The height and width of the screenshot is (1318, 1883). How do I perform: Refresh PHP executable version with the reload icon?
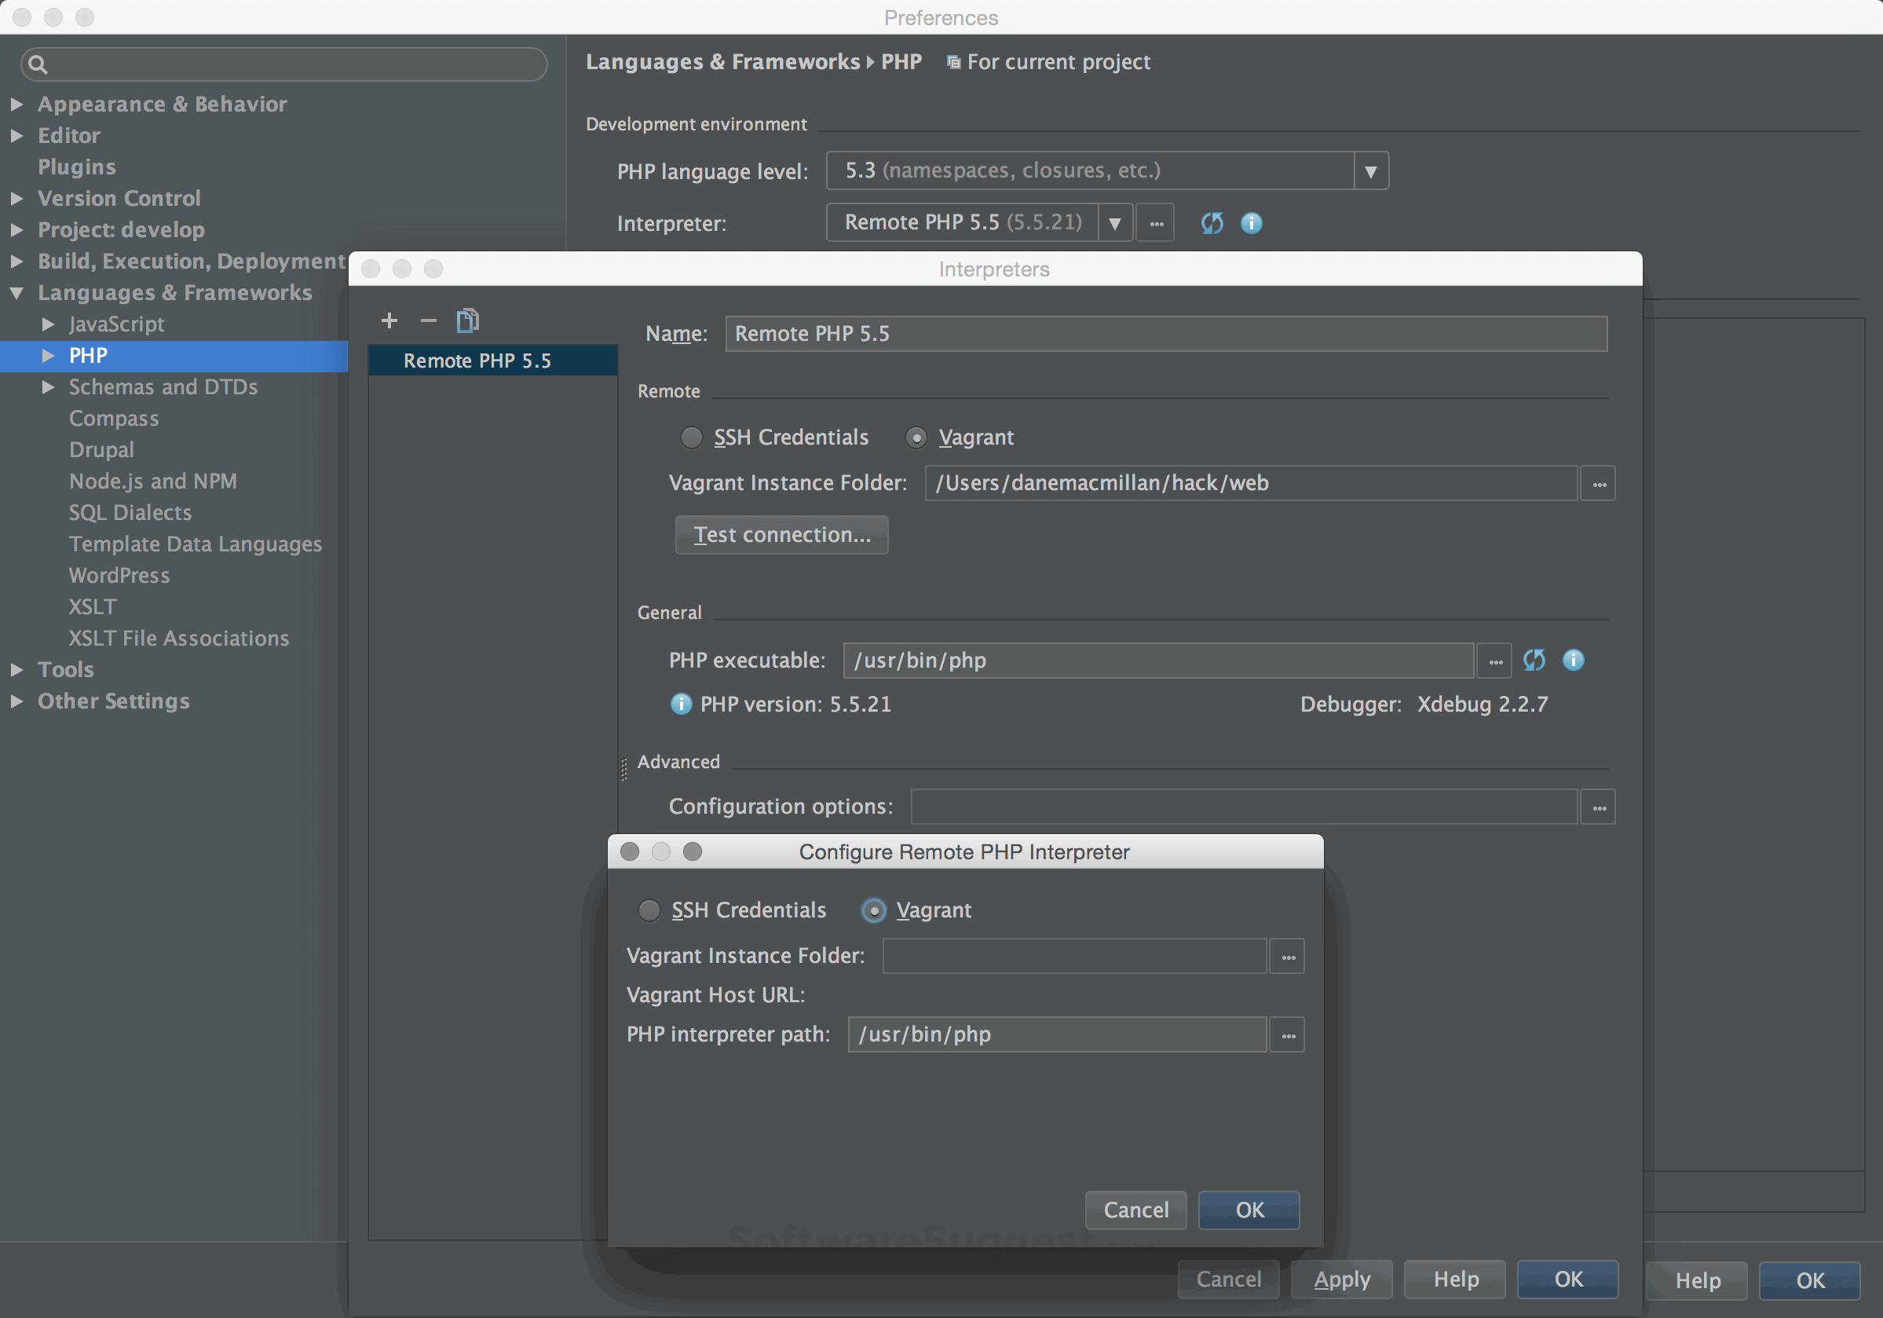coord(1534,661)
